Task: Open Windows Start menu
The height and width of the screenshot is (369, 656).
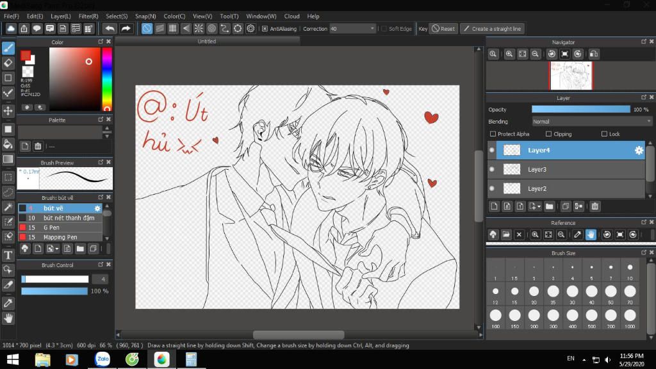Action: pos(13,359)
